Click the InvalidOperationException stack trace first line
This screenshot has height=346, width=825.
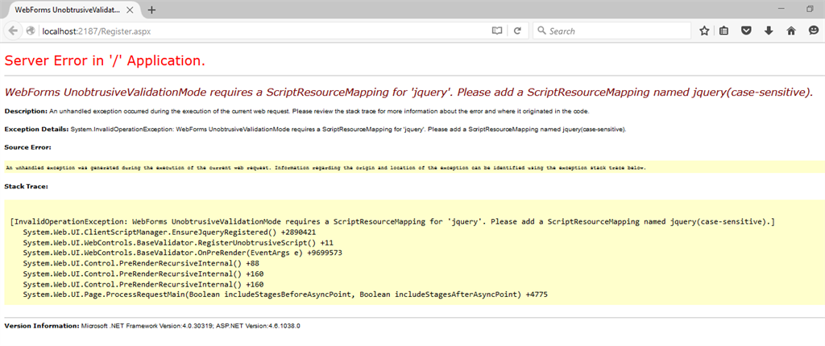[x=392, y=222]
